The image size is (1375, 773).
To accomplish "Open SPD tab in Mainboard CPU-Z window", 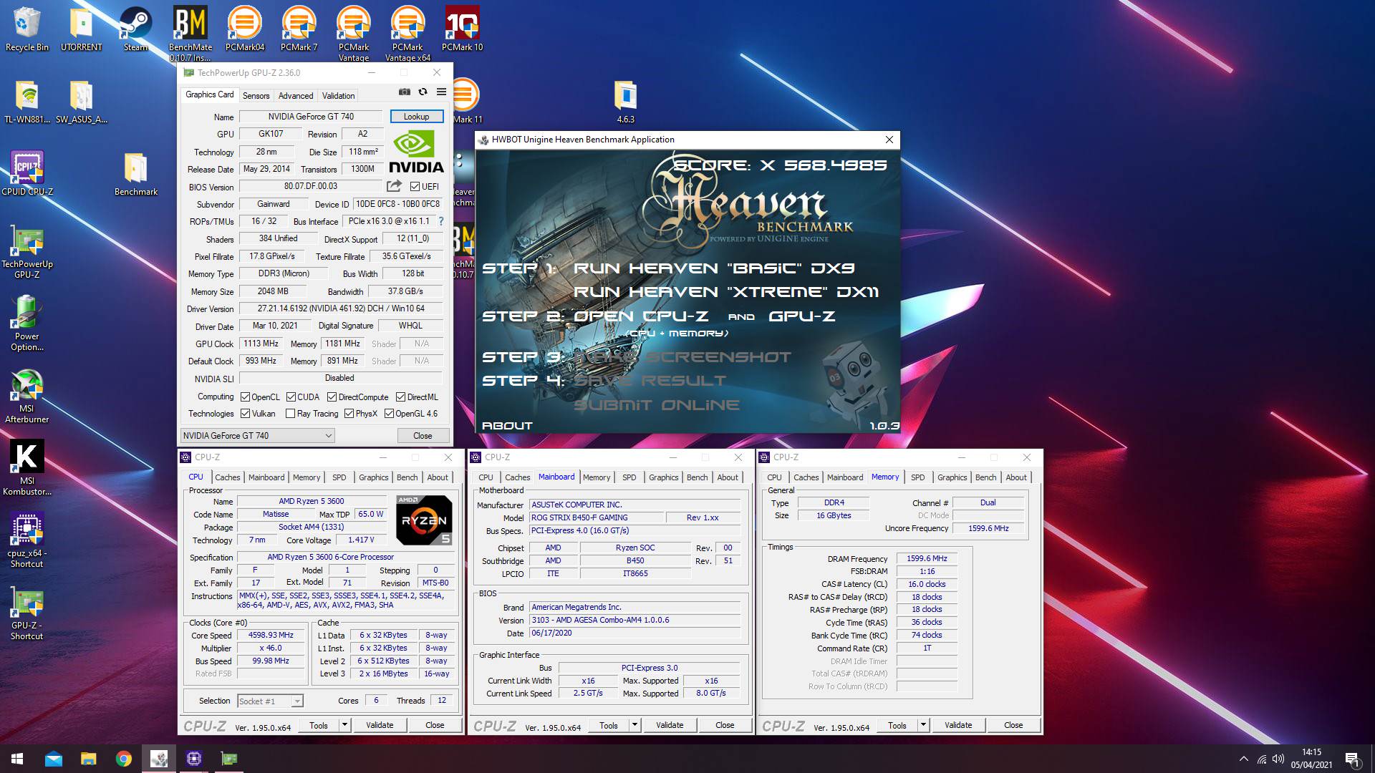I will pos(629,477).
